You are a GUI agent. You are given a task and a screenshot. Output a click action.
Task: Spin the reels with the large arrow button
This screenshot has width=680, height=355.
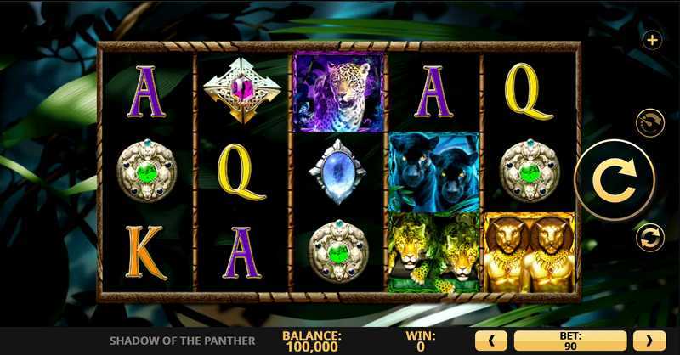615,180
